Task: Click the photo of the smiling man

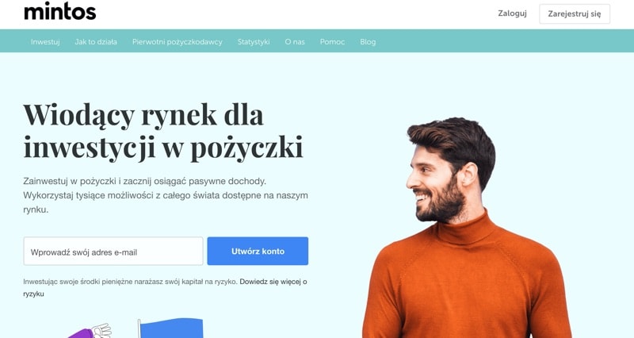Action: pos(467,229)
